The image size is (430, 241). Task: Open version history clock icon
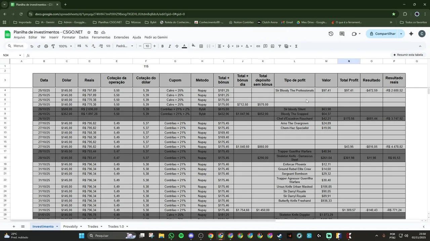(x=331, y=34)
